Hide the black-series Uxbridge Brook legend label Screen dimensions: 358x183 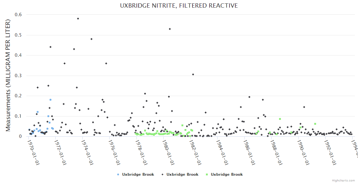click(182, 174)
